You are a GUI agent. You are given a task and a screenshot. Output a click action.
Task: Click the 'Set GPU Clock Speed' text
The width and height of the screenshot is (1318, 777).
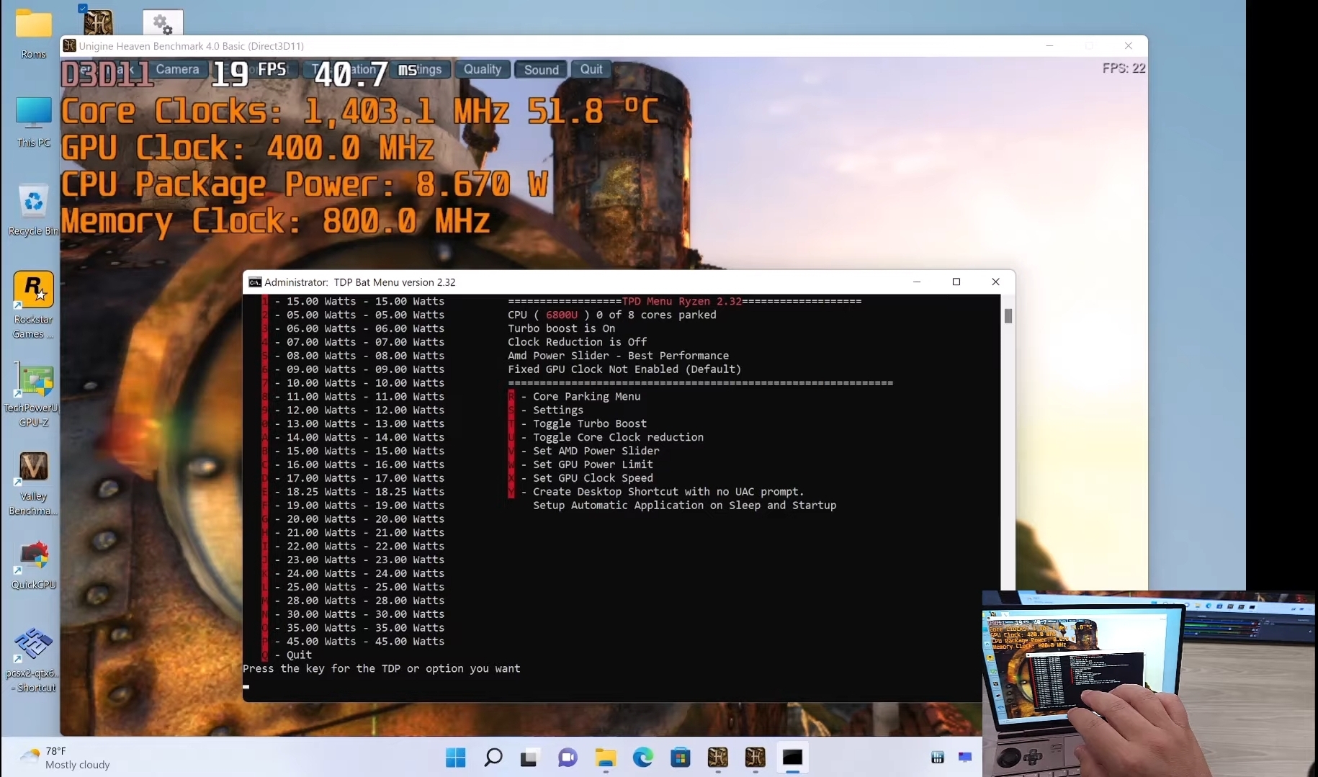coord(593,479)
